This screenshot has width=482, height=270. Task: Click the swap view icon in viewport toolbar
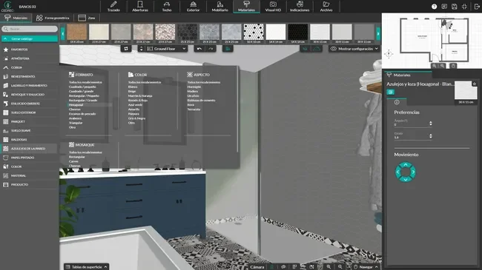point(126,49)
